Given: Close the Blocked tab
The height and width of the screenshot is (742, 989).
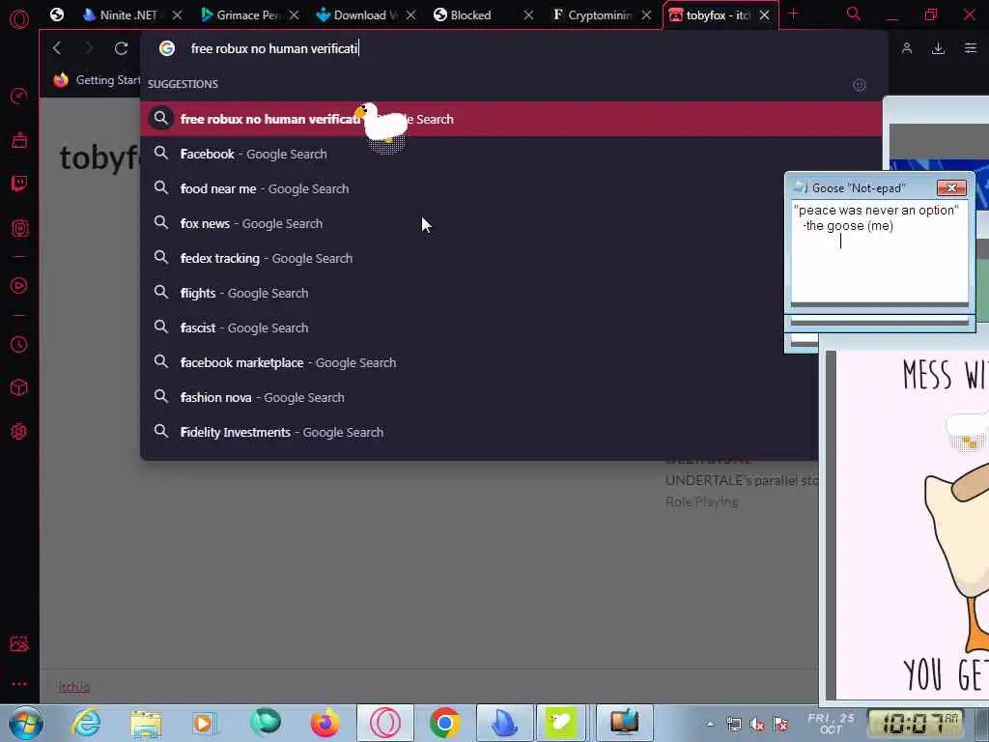Looking at the screenshot, I should (x=528, y=15).
